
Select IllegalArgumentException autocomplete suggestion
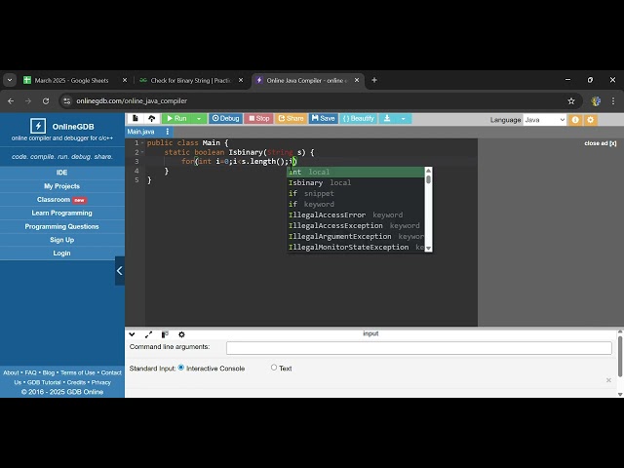(356, 236)
